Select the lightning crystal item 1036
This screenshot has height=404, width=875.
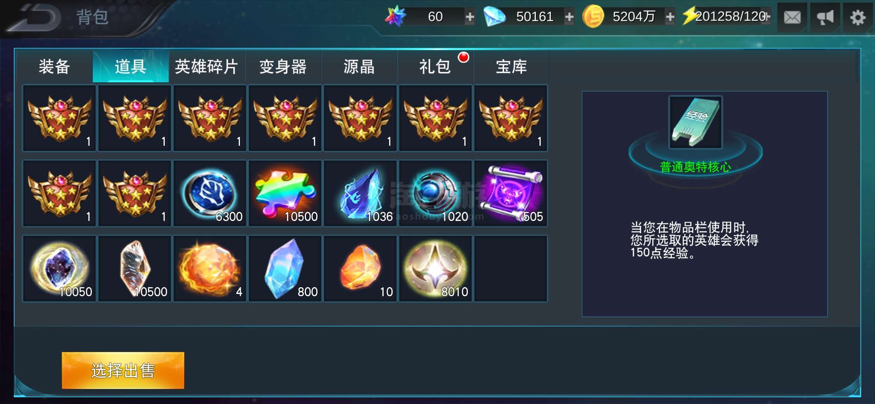pos(360,193)
